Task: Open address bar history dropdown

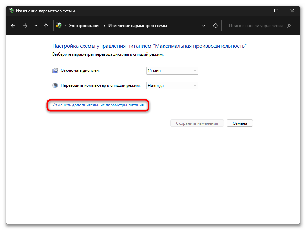Action: 204,26
